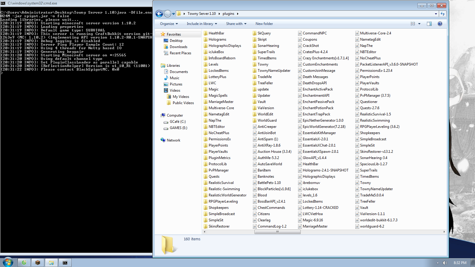This screenshot has height=267, width=475.
Task: Open the recent pages dropdown beside Forward
Action: (174, 14)
